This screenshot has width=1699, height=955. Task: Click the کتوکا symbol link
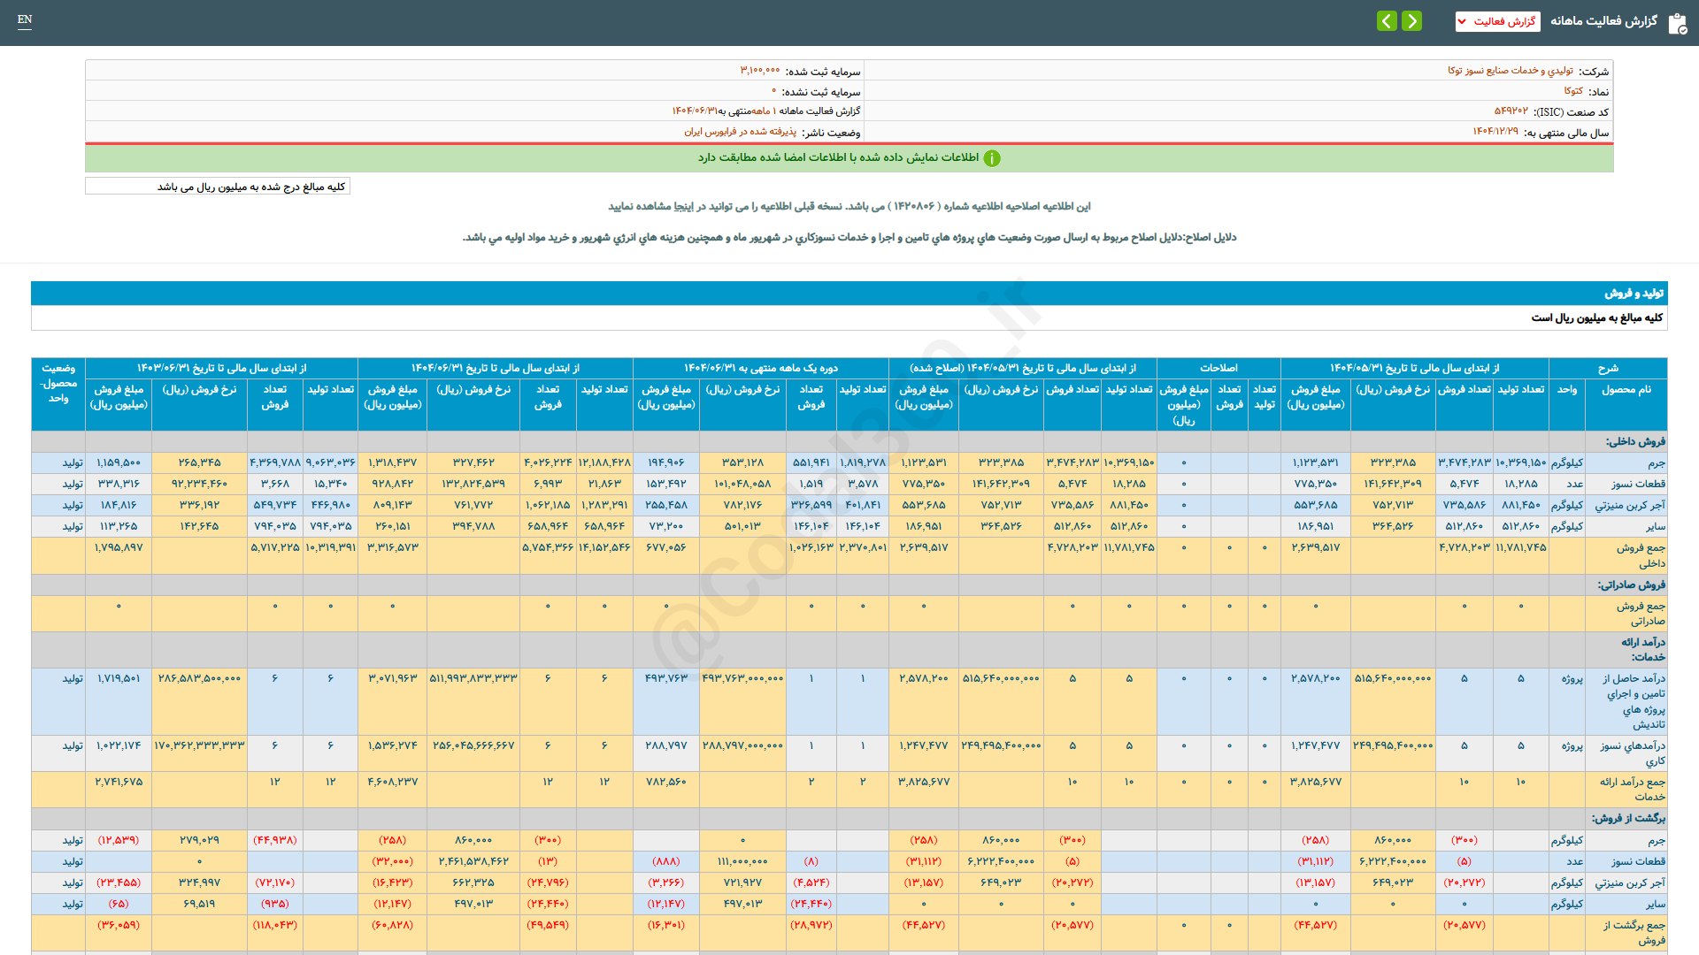click(x=1572, y=91)
